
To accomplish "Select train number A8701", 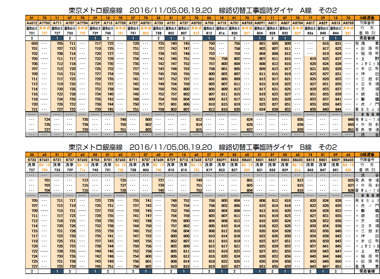I will pyautogui.click(x=146, y=23).
